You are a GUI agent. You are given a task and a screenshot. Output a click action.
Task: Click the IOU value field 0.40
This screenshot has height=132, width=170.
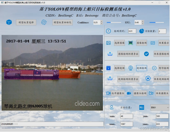point(138,22)
